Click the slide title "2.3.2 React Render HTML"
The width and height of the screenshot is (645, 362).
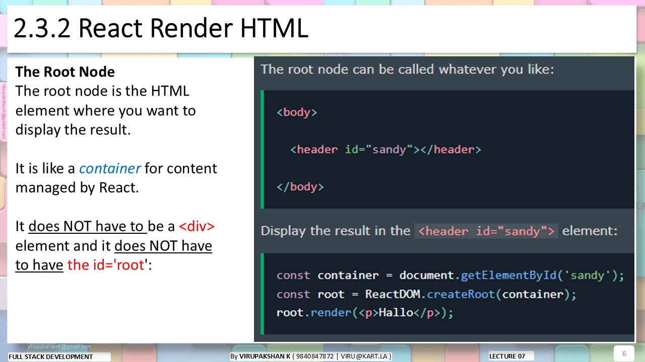coord(160,29)
